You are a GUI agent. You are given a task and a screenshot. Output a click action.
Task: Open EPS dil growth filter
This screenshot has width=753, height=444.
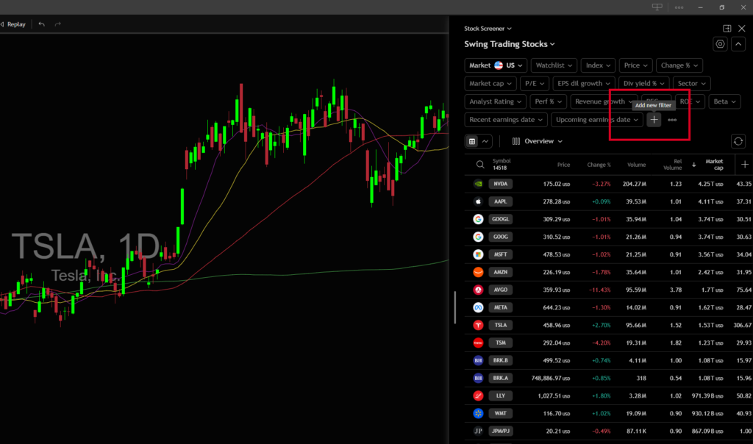click(x=583, y=84)
